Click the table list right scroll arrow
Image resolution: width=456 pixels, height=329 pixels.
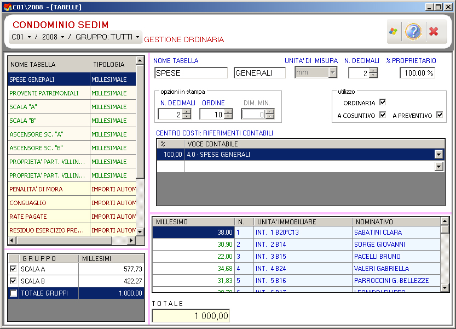131,240
